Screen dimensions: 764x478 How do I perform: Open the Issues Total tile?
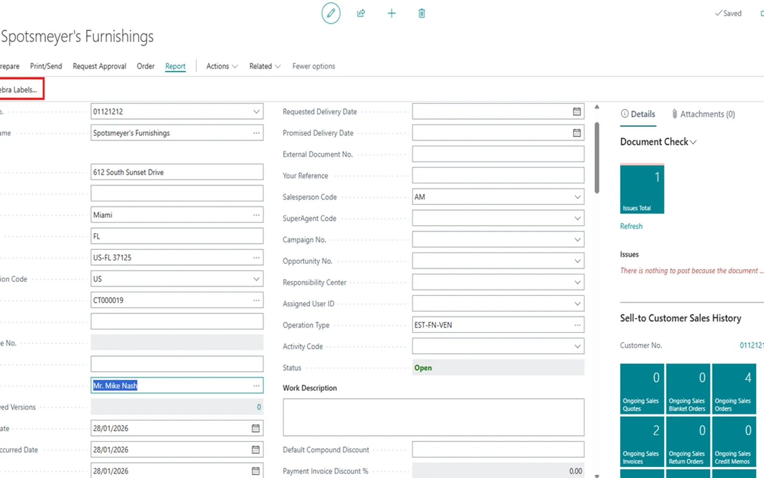click(642, 189)
